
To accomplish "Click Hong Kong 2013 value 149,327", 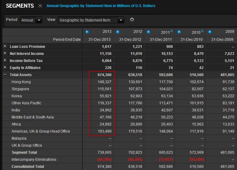I will [x=104, y=82].
